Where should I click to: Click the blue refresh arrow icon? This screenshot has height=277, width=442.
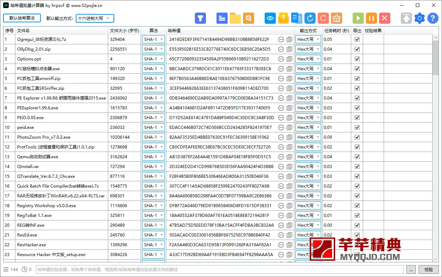[x=310, y=18]
